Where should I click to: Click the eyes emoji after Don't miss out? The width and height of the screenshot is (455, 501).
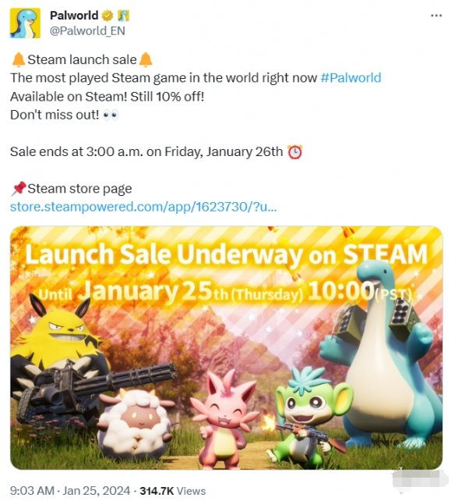click(x=111, y=115)
